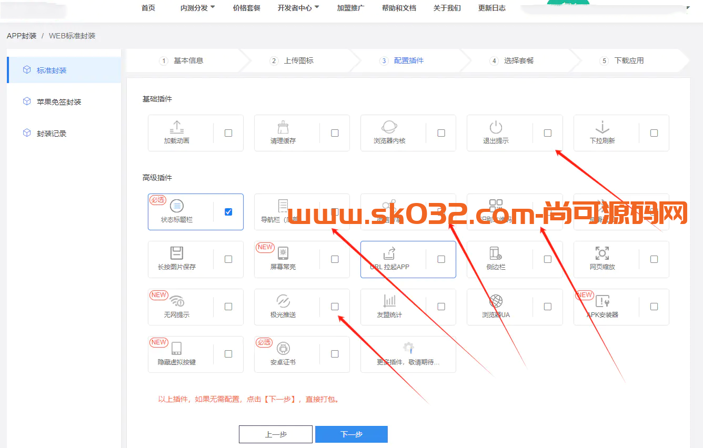
Task: Open the 关于我们 menu item
Action: 447,8
